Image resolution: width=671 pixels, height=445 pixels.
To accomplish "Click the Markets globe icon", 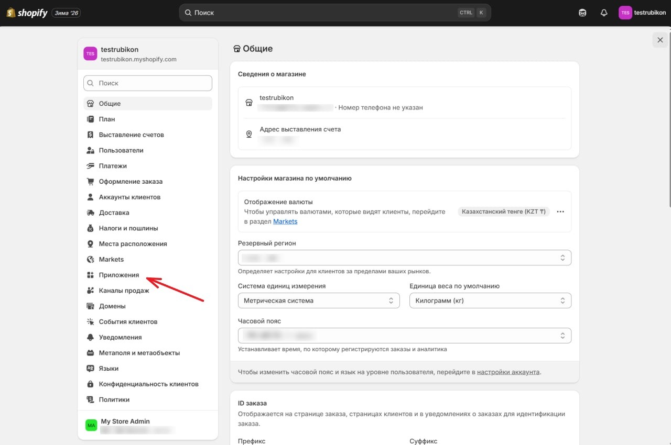I will pyautogui.click(x=90, y=260).
